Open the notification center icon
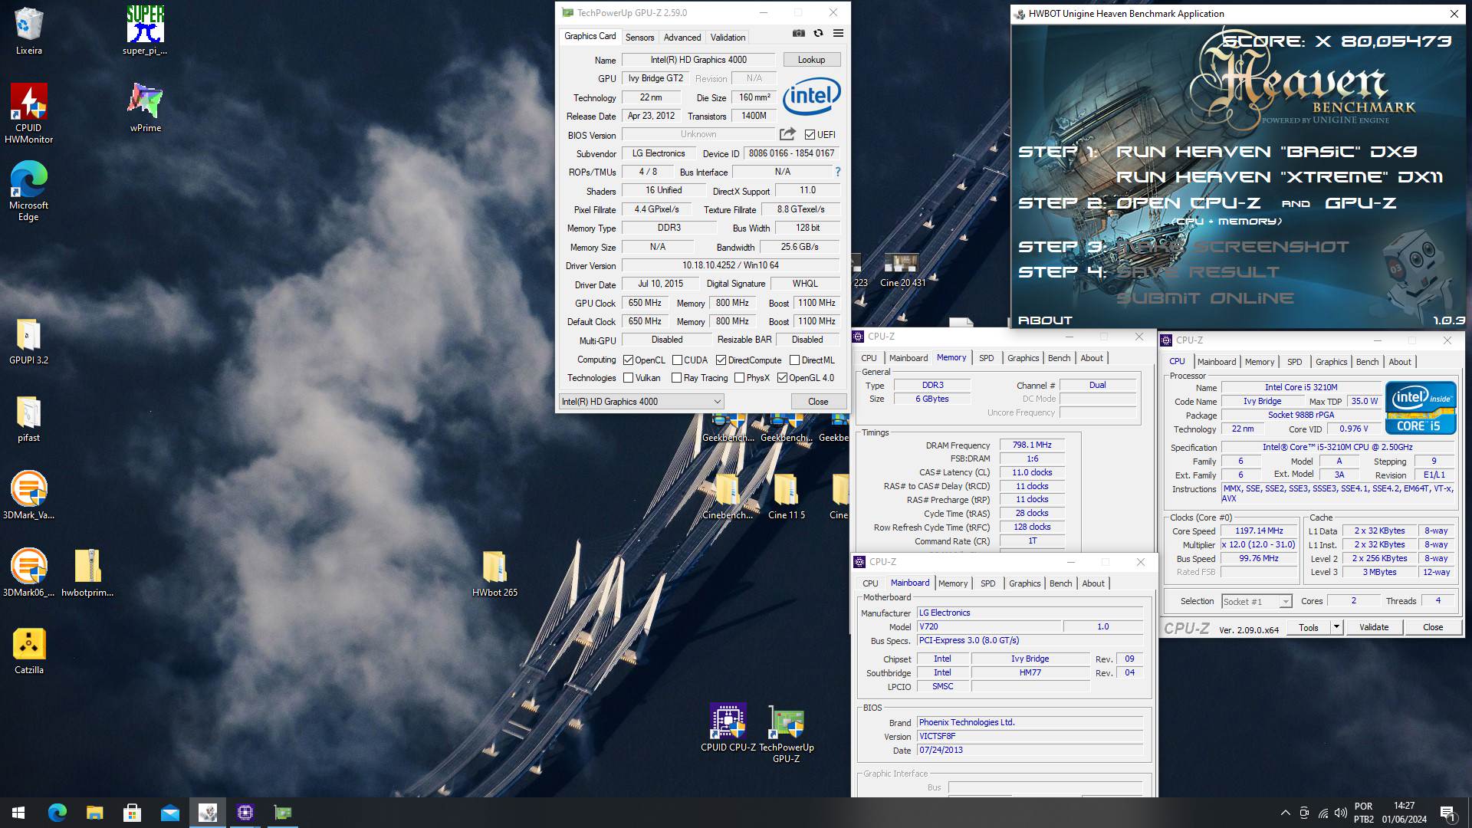The width and height of the screenshot is (1472, 828). (1447, 813)
